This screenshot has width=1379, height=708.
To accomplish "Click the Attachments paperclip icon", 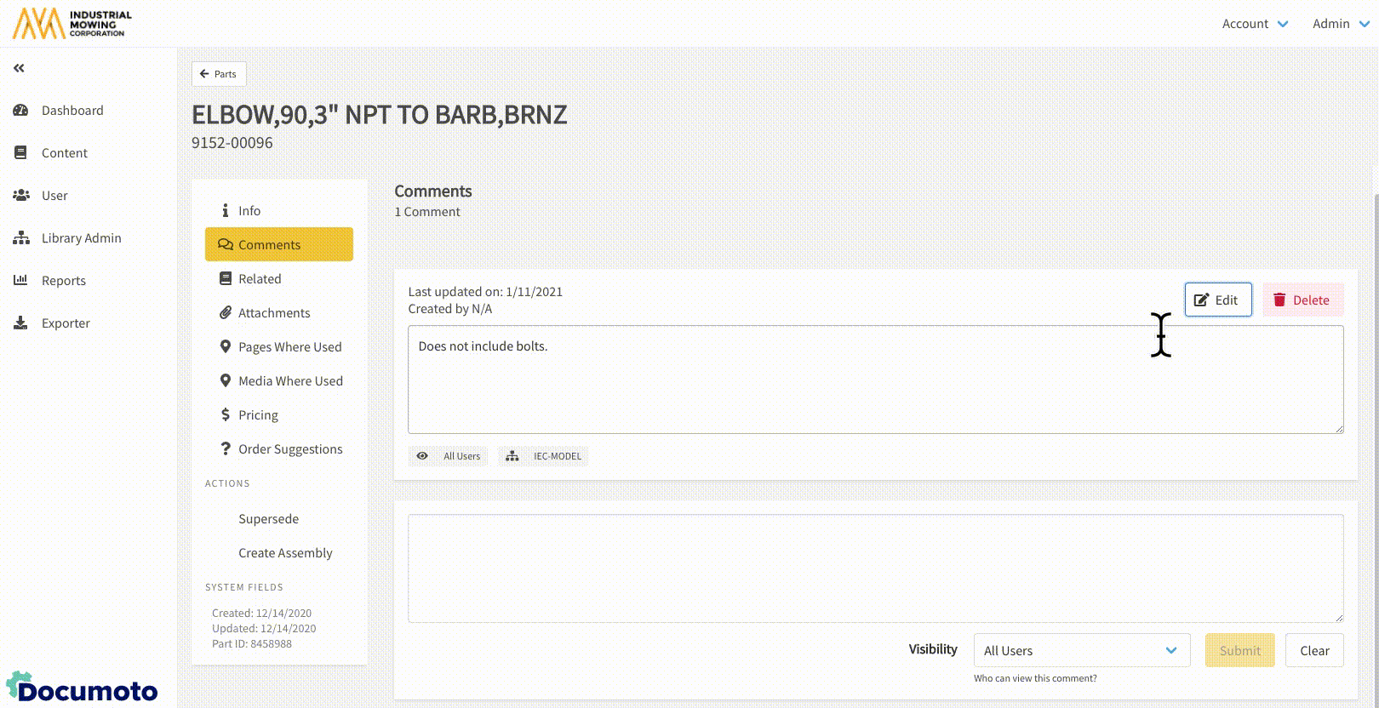I will 226,313.
